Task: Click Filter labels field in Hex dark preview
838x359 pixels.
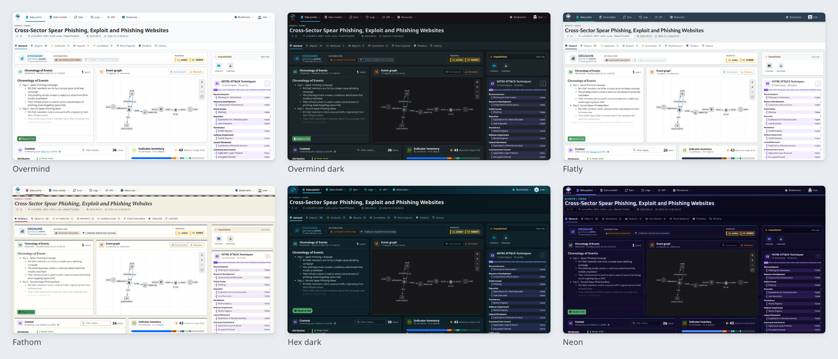Action: 371,322
